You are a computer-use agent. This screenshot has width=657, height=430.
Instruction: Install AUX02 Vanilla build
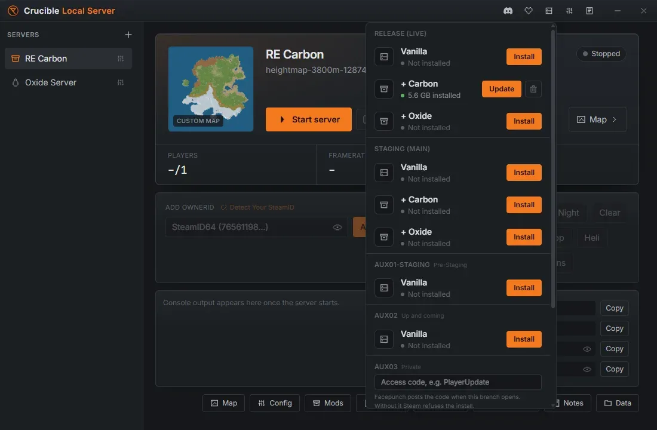pyautogui.click(x=524, y=339)
